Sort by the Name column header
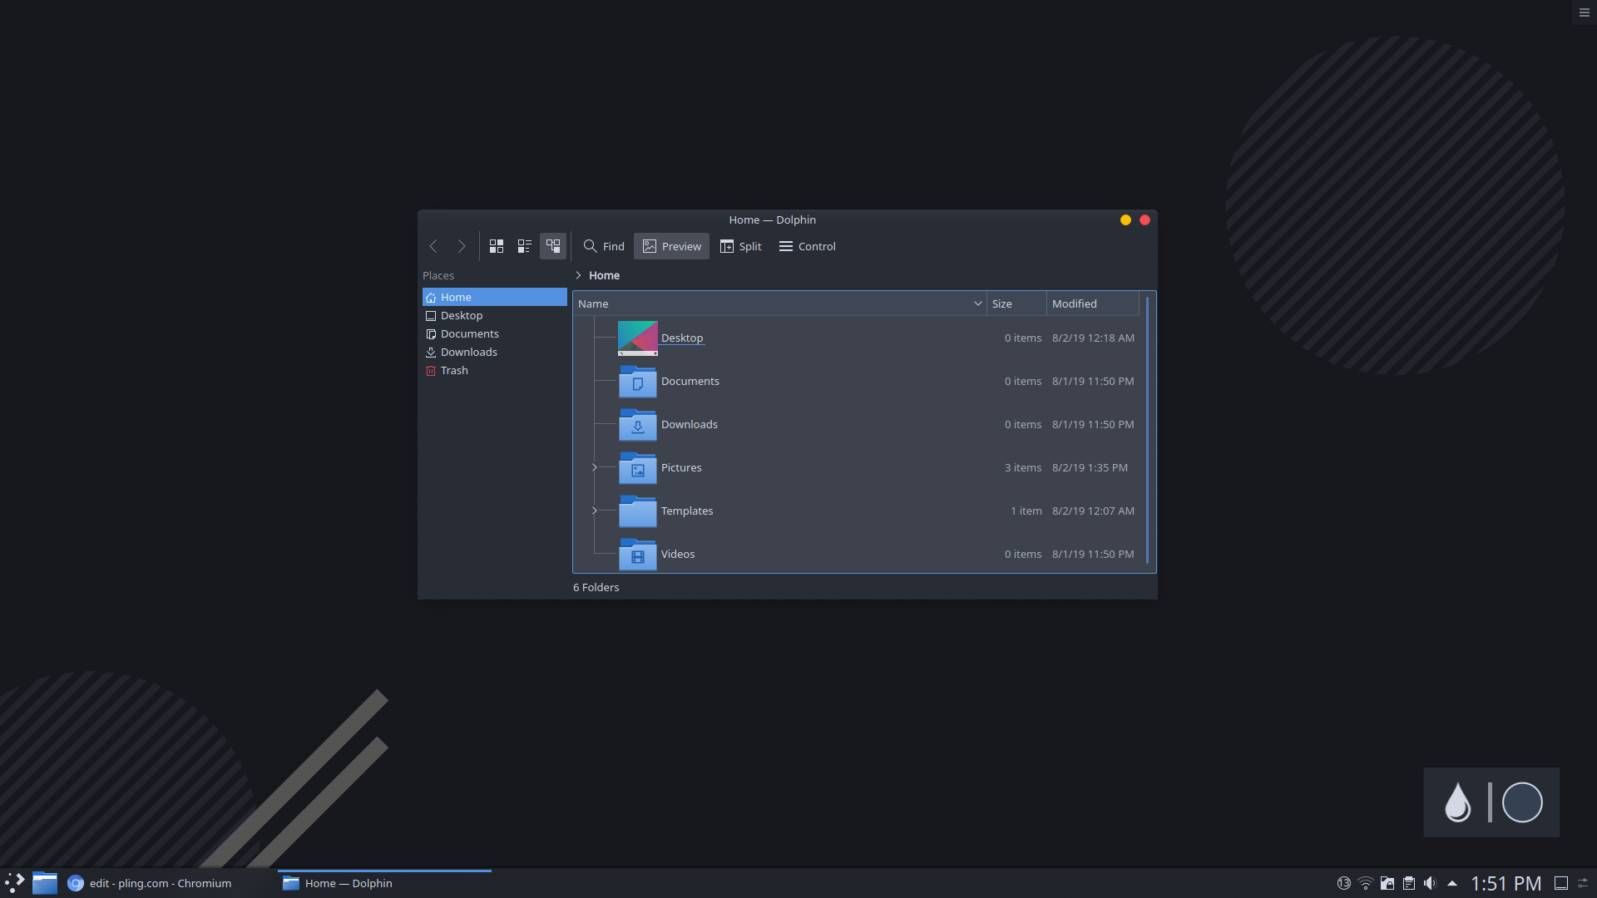The height and width of the screenshot is (898, 1597). coord(779,303)
